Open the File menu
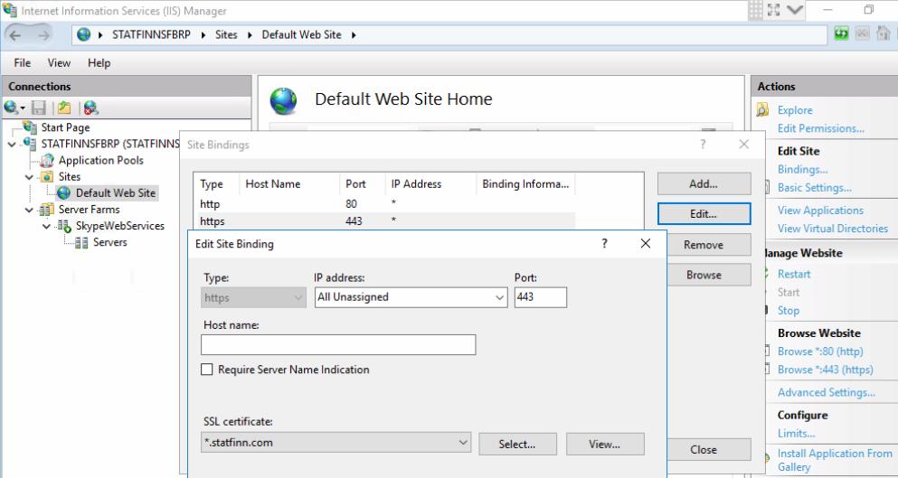This screenshot has height=478, width=898. pyautogui.click(x=23, y=63)
